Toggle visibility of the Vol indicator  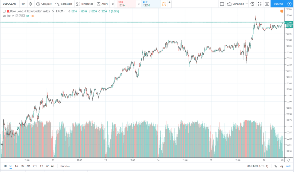17,16
